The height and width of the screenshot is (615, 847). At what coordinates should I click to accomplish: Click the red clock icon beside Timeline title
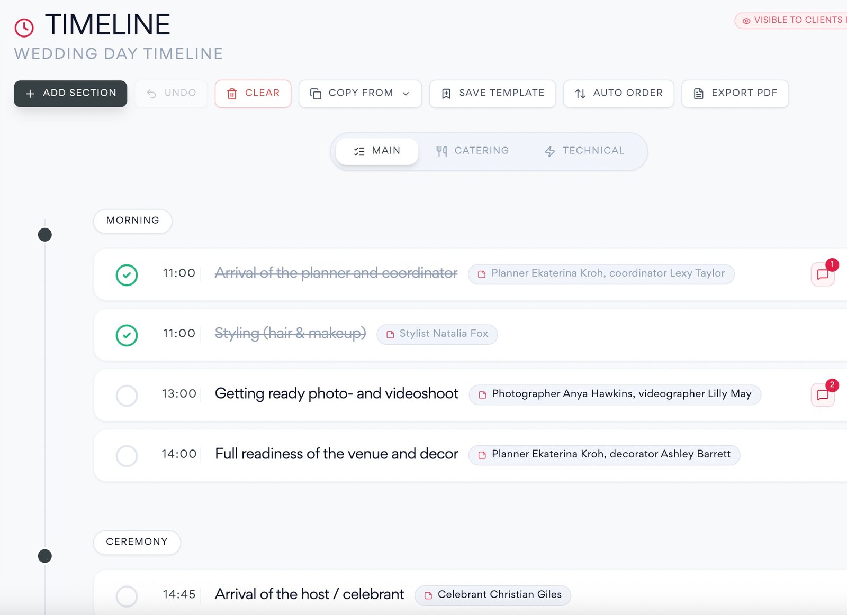24,27
